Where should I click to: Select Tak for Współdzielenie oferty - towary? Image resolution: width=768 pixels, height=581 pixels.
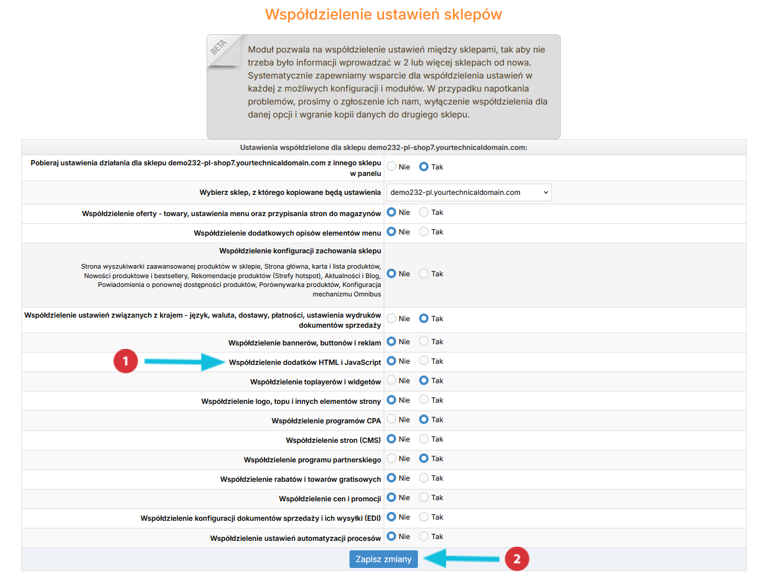(424, 212)
